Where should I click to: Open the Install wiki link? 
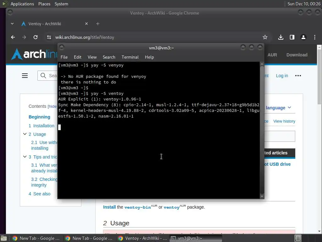[x=109, y=207]
